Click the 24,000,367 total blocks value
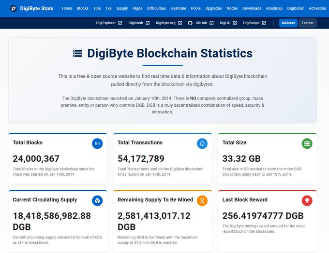 (x=36, y=159)
